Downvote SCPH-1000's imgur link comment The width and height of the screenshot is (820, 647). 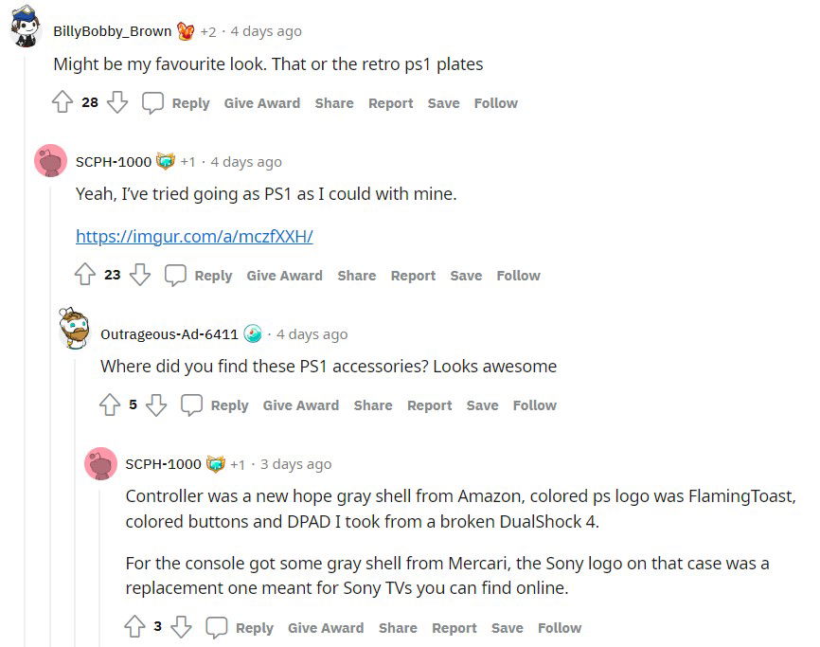tap(140, 275)
